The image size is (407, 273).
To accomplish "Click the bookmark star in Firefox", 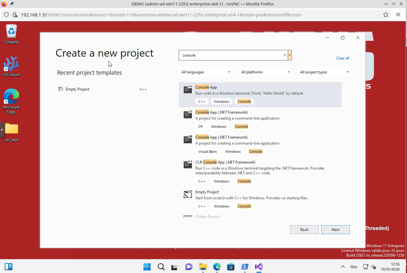I will coord(385,15).
